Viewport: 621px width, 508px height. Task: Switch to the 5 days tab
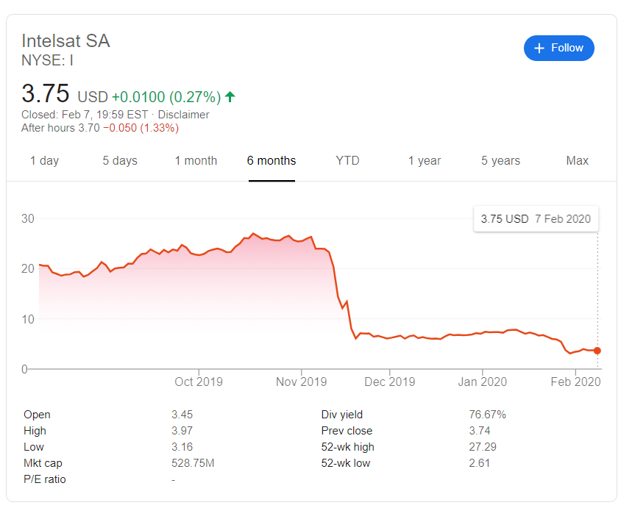(120, 160)
